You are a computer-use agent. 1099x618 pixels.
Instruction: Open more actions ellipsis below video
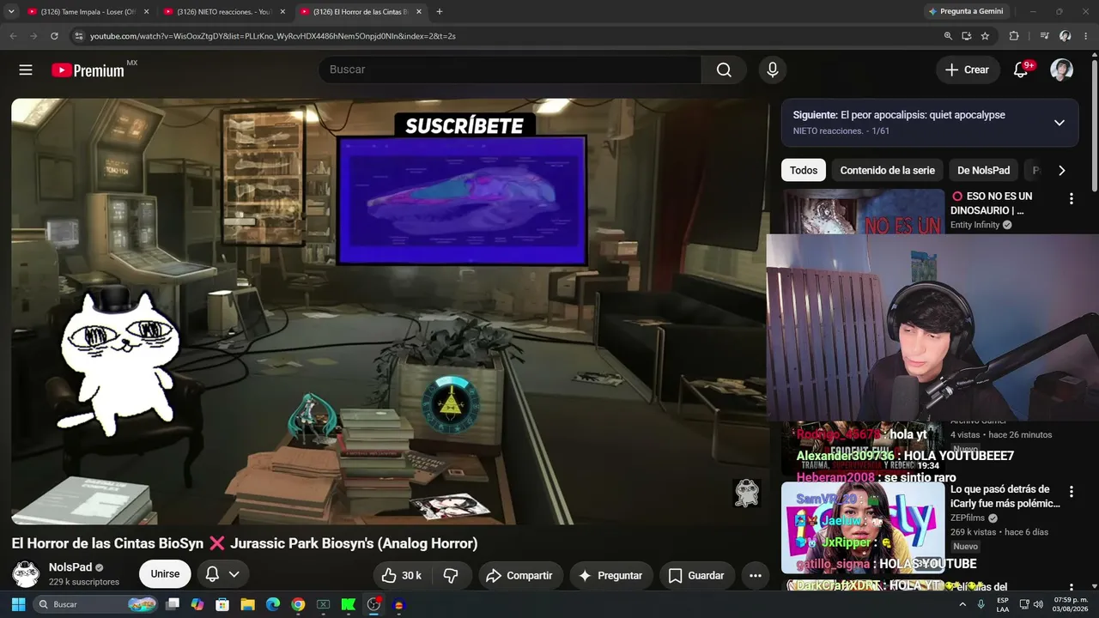[x=756, y=575]
